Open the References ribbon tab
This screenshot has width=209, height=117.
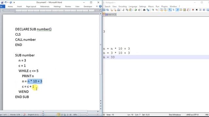[x=45, y=6]
